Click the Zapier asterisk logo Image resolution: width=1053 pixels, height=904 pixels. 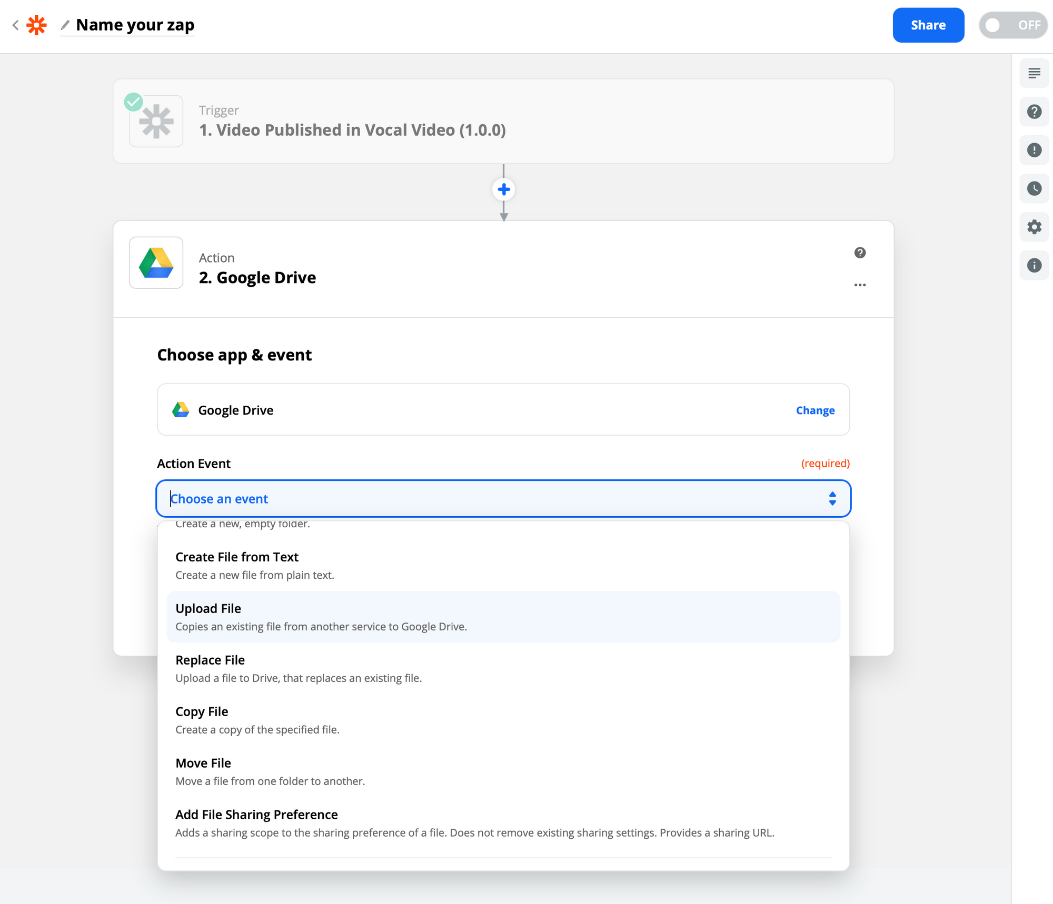point(36,25)
